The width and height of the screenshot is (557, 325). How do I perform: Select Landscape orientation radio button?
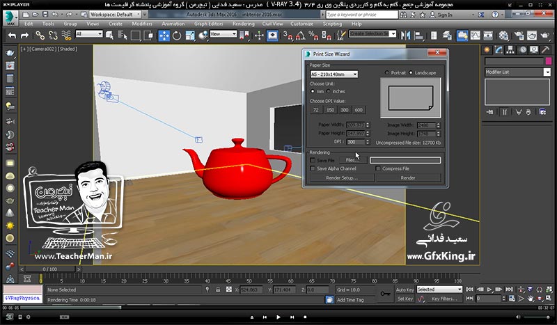(411, 72)
